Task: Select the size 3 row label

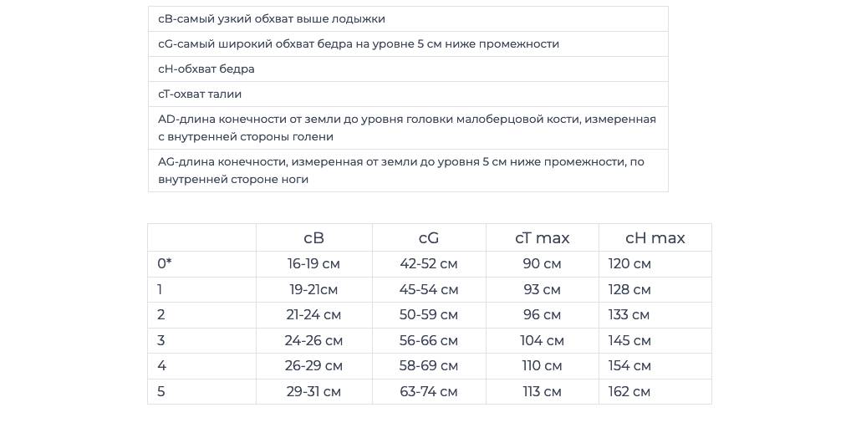Action: tap(160, 341)
